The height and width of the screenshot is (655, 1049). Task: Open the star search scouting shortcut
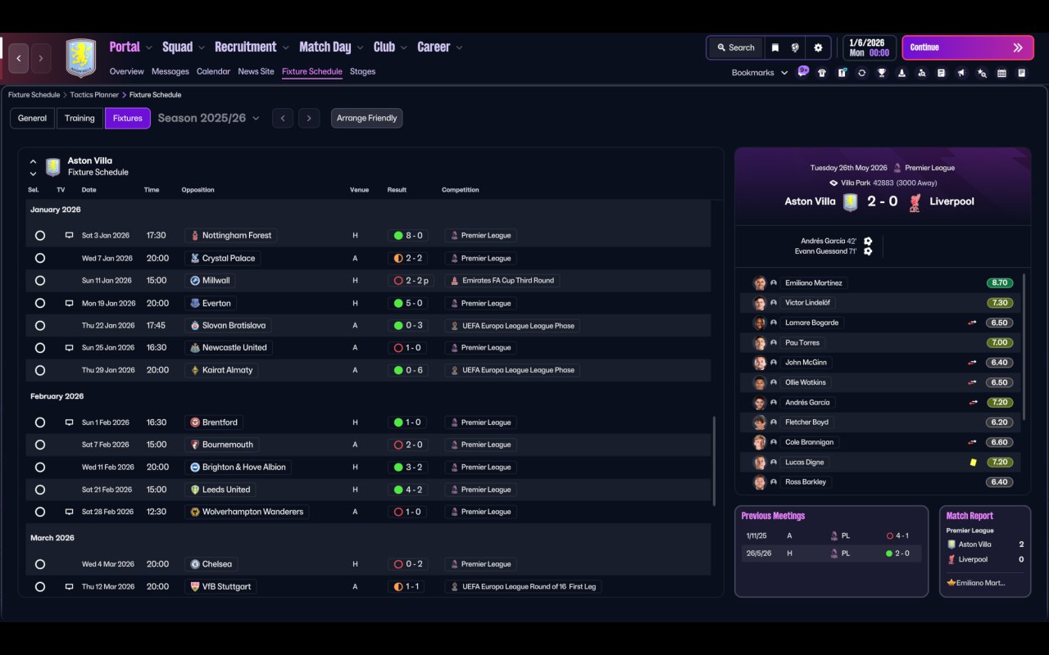coord(982,73)
